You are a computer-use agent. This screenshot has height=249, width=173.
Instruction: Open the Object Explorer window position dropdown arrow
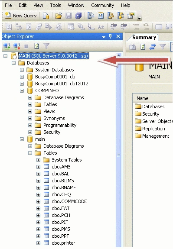coord(104,37)
